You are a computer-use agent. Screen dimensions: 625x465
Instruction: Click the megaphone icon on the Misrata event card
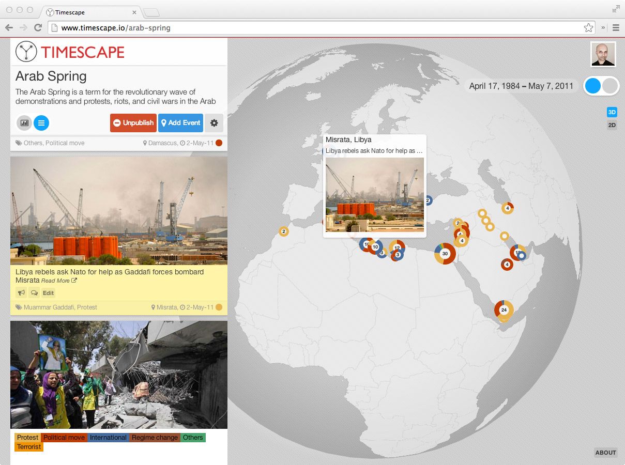click(x=21, y=292)
